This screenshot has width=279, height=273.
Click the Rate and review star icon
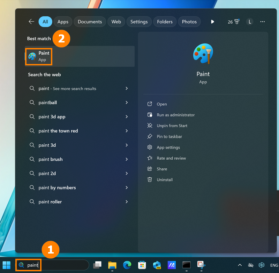coord(150,158)
